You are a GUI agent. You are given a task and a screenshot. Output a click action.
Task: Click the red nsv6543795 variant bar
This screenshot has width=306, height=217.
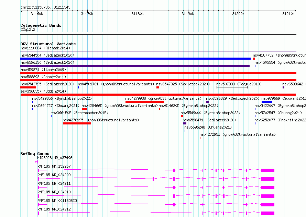28,87
